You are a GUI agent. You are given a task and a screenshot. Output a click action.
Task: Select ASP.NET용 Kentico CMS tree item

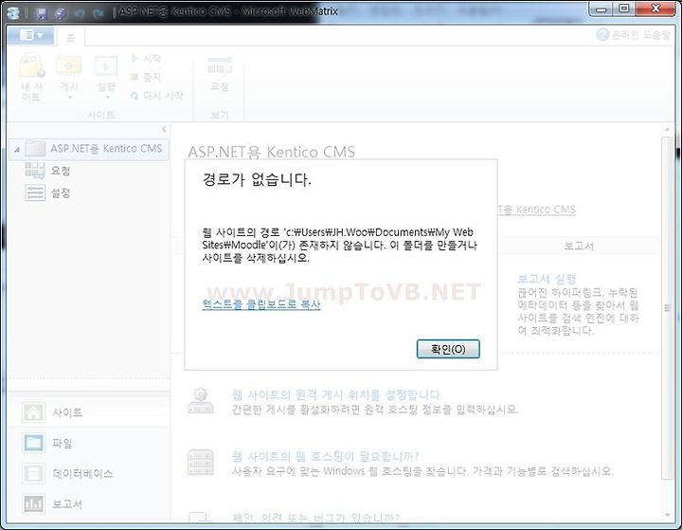(88, 149)
